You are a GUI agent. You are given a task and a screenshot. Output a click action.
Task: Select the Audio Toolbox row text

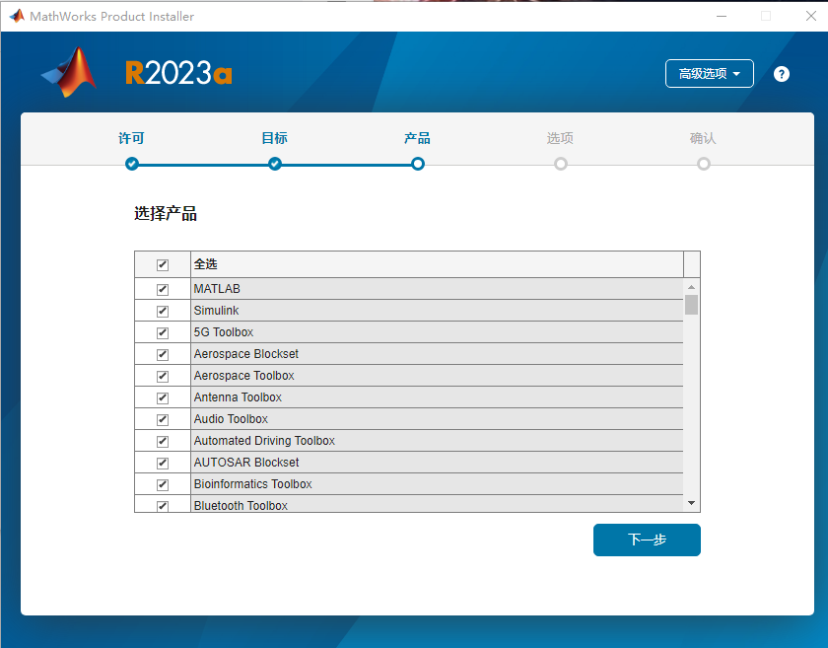(231, 419)
